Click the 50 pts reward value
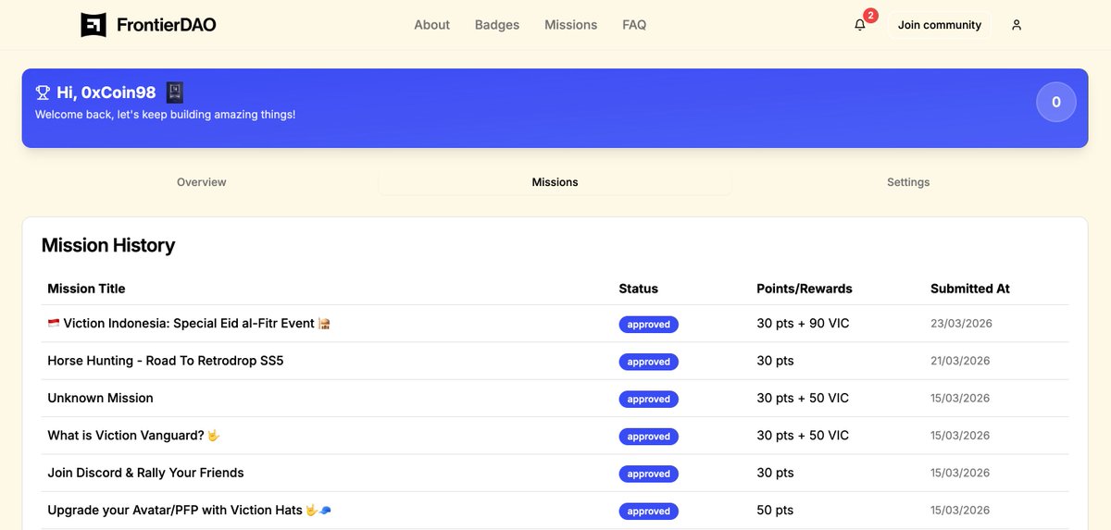1111x530 pixels. click(x=775, y=510)
